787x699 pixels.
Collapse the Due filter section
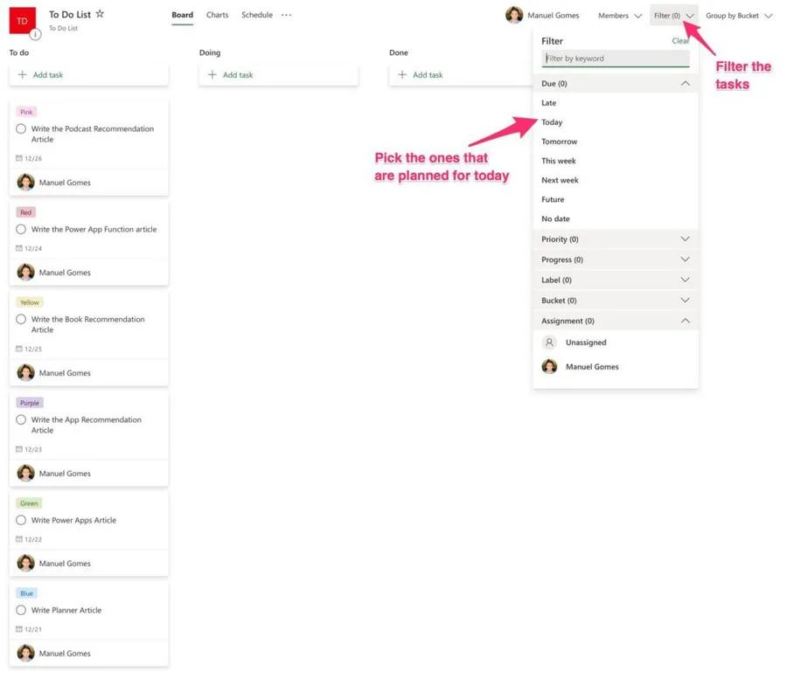(x=685, y=84)
